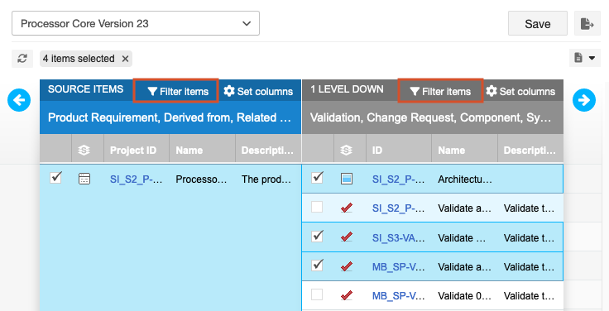Viewport: 609px width, 311px height.
Task: Open the MB_SP-V... link in the checked Validate a... row
Action: [398, 266]
